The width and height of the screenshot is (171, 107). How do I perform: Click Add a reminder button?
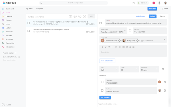coord(107,61)
